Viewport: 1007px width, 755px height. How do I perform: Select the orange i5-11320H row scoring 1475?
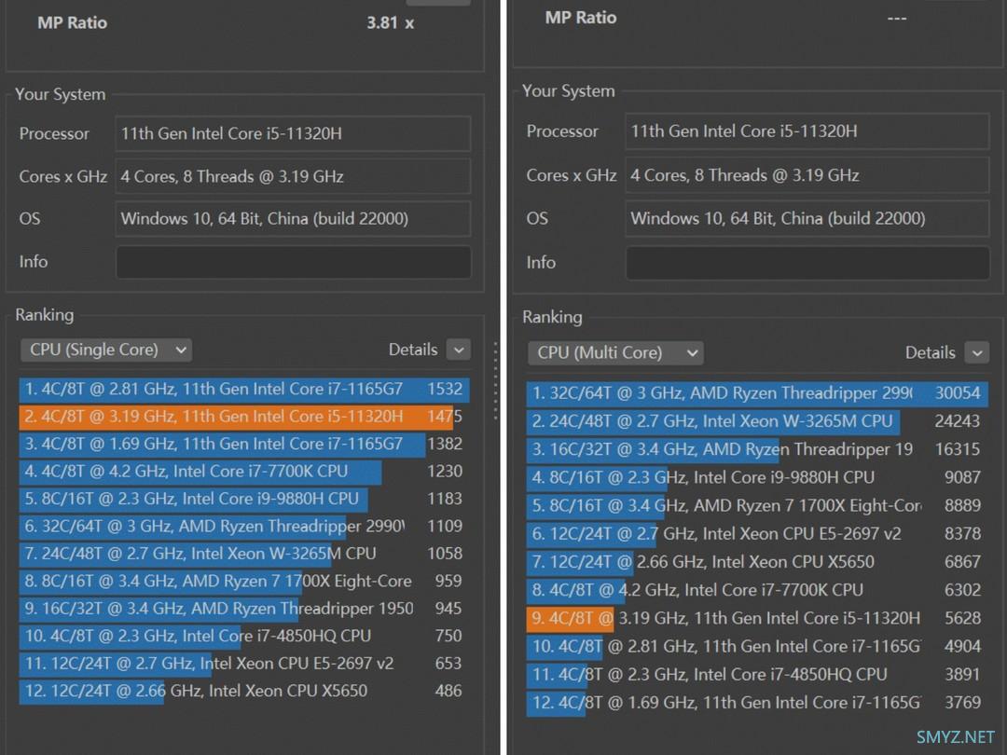pyautogui.click(x=242, y=416)
